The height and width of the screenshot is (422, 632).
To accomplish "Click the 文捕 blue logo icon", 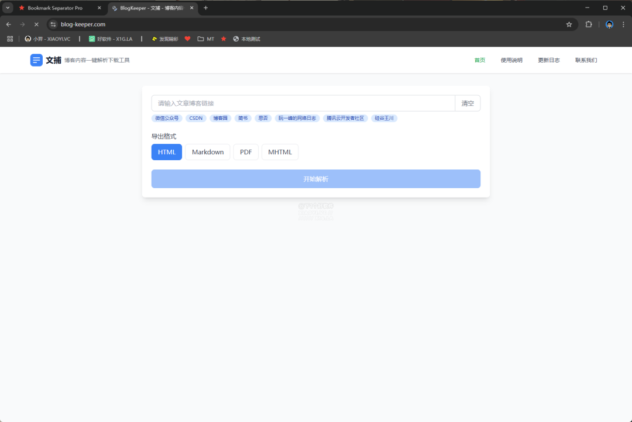I will (36, 60).
